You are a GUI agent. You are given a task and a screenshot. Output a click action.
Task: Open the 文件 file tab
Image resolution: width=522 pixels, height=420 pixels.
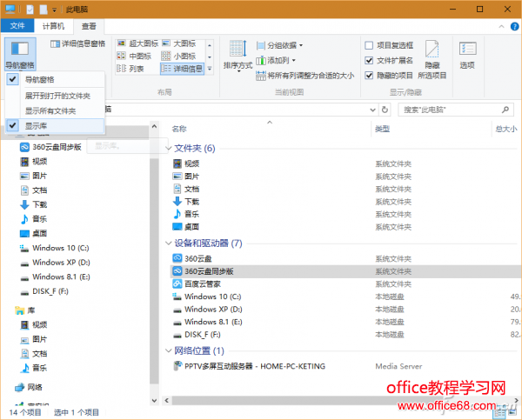click(17, 26)
